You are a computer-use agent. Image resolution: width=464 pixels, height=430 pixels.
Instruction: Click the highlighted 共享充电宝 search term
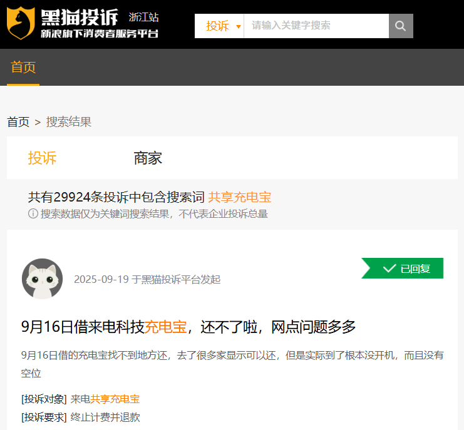(x=239, y=197)
